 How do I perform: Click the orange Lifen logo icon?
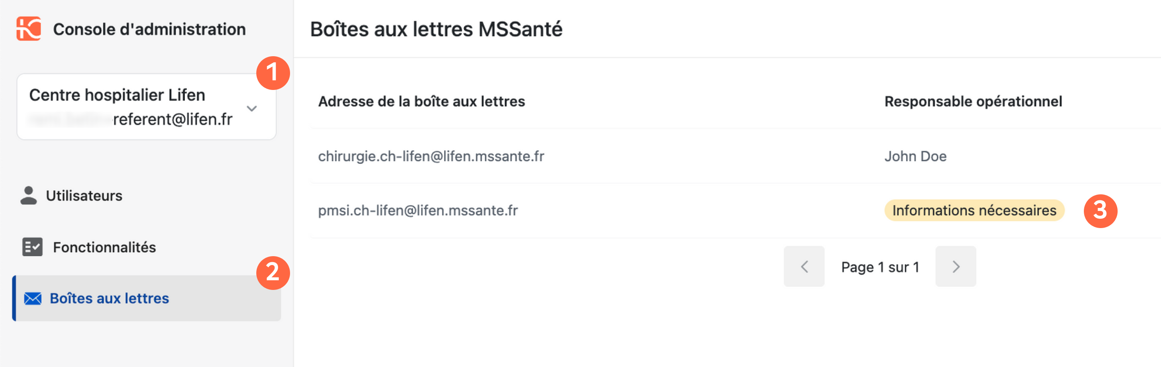pyautogui.click(x=29, y=29)
